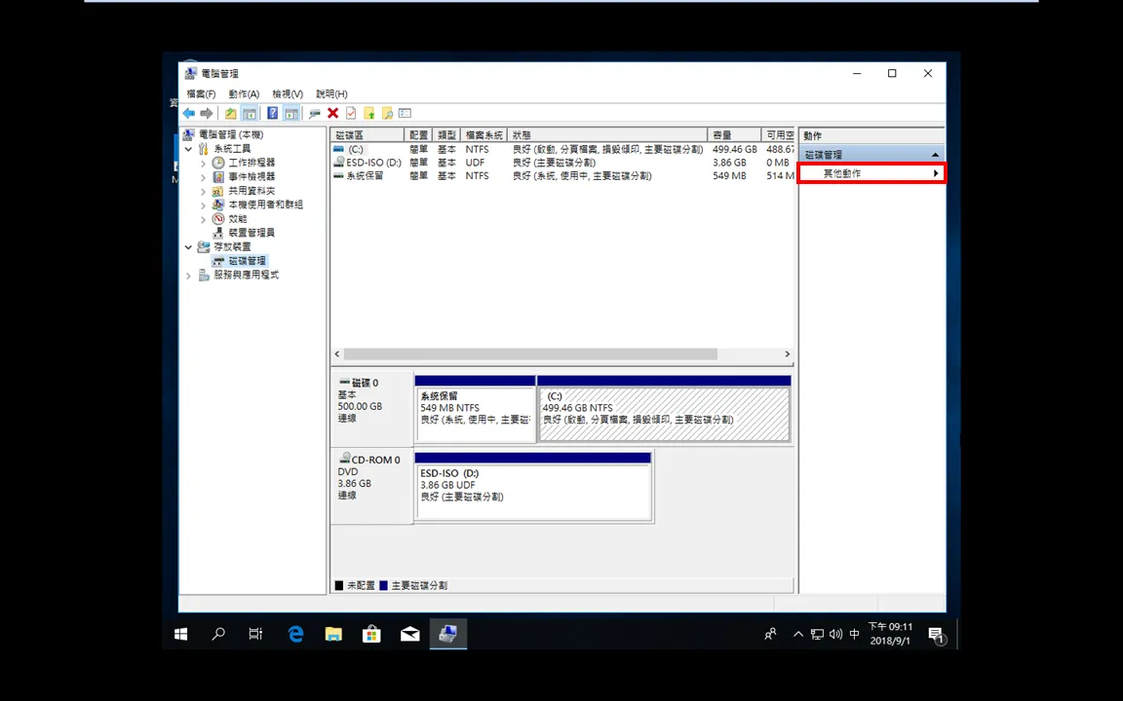
Task: Expand the 工作排程器 tree node
Action: pos(204,164)
